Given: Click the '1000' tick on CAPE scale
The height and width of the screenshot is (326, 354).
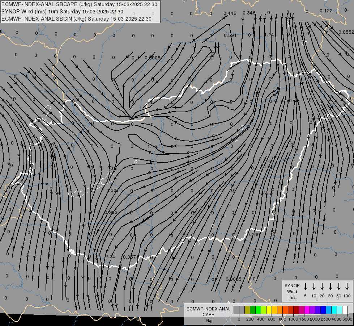Looking at the screenshot, I should coord(293,319).
